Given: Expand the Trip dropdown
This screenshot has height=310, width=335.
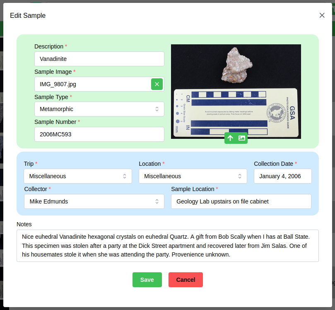Looking at the screenshot, I should coord(77,176).
